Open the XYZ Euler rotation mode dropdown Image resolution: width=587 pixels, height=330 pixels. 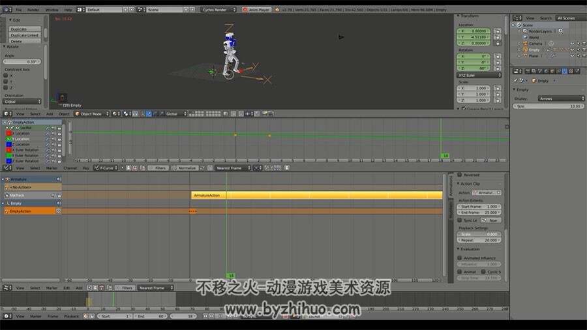click(x=479, y=75)
